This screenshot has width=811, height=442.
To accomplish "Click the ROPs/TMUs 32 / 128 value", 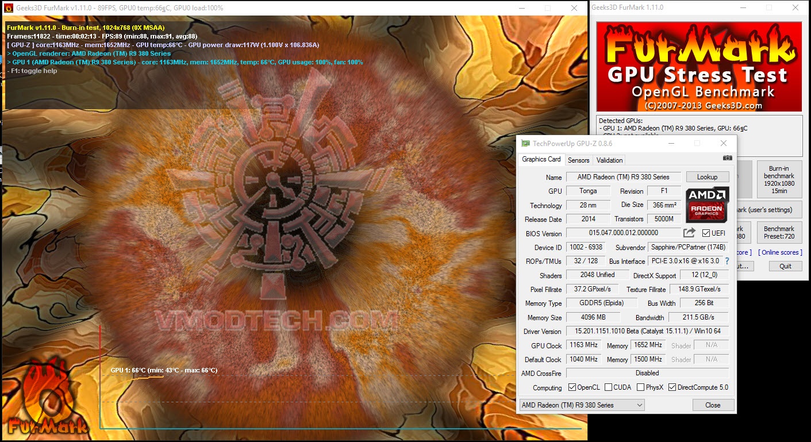I will click(x=586, y=261).
